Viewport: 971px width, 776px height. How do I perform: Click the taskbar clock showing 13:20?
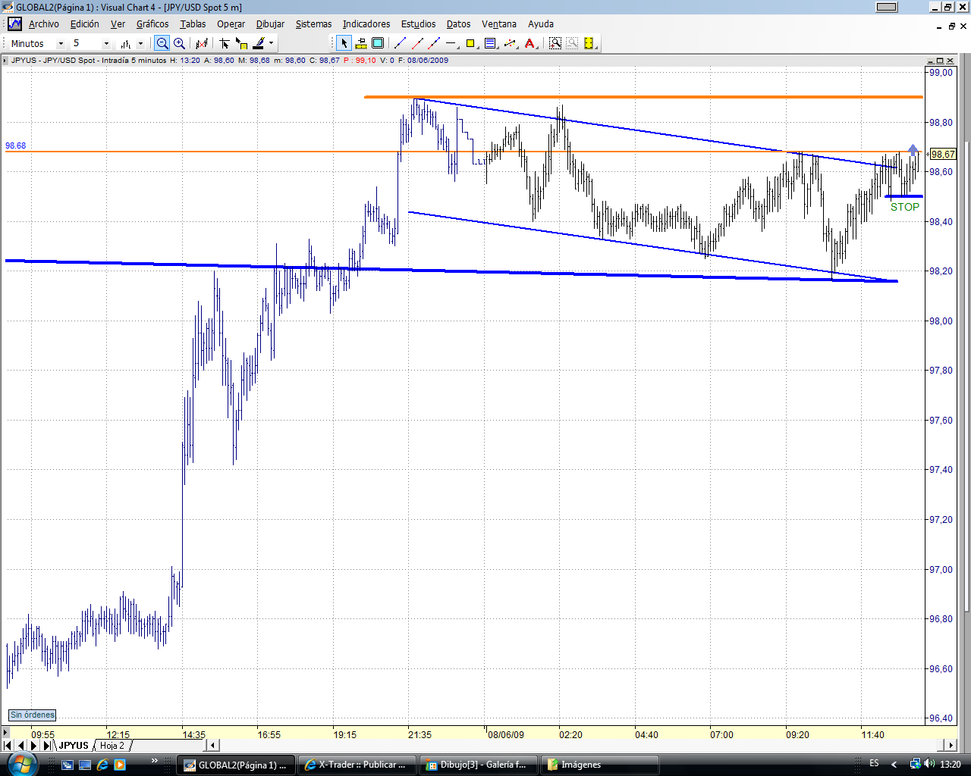tap(951, 765)
